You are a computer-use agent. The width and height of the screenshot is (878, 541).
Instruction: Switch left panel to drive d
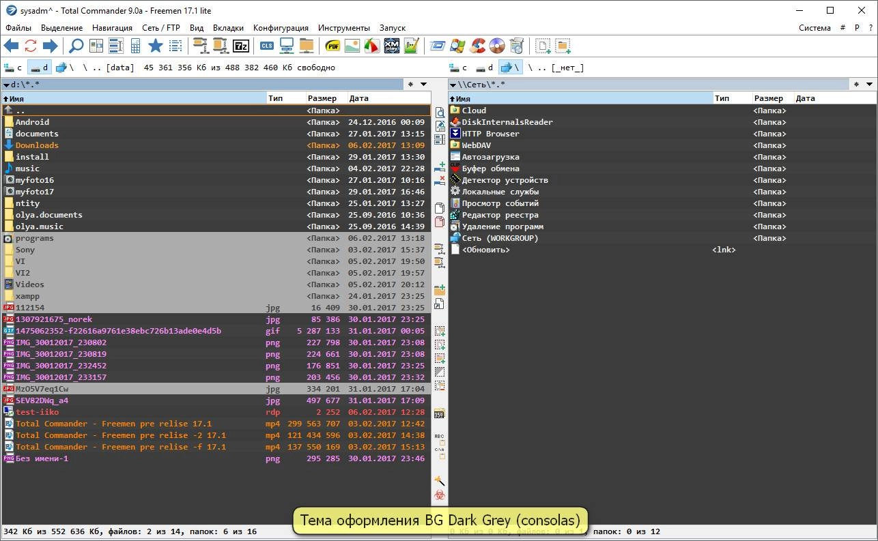coord(39,68)
